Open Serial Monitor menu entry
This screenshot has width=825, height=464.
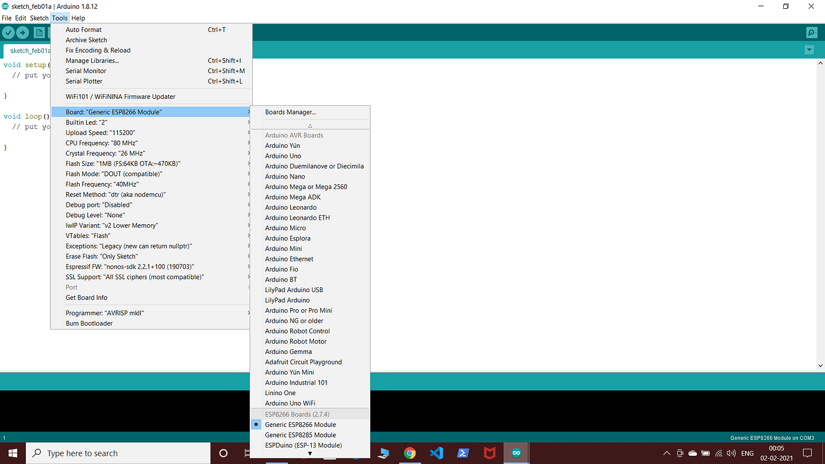point(151,71)
